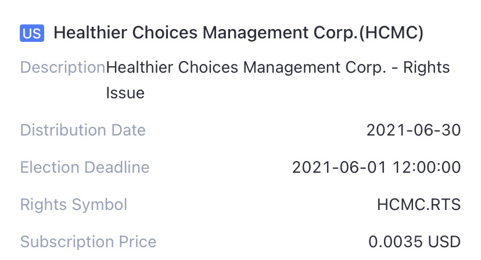481x260 pixels.
Task: Click the word "Rights" in the description text
Action: point(426,67)
